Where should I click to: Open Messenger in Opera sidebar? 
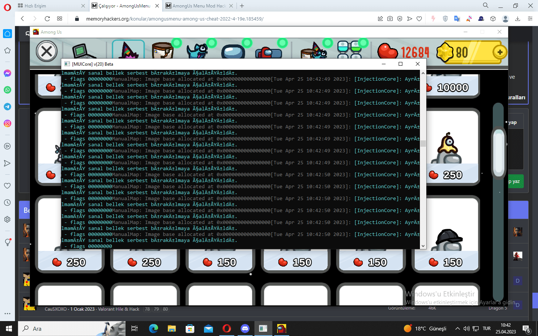click(x=7, y=73)
